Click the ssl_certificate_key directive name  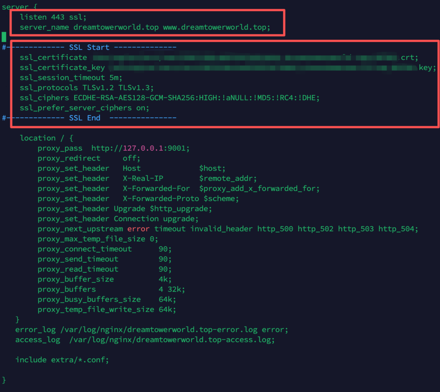tap(62, 68)
